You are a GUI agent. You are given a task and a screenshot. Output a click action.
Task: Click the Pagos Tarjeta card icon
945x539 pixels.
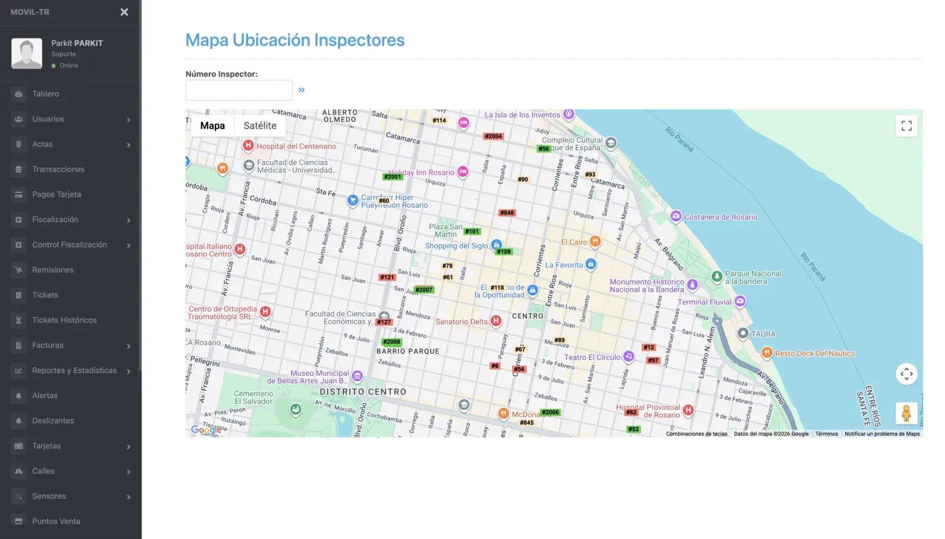18,194
